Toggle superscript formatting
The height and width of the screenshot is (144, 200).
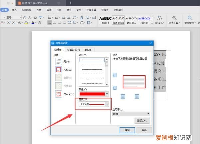coord(9,23)
